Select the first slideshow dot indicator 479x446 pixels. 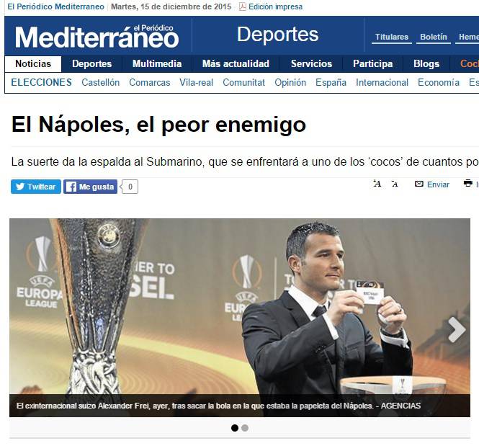coord(235,428)
